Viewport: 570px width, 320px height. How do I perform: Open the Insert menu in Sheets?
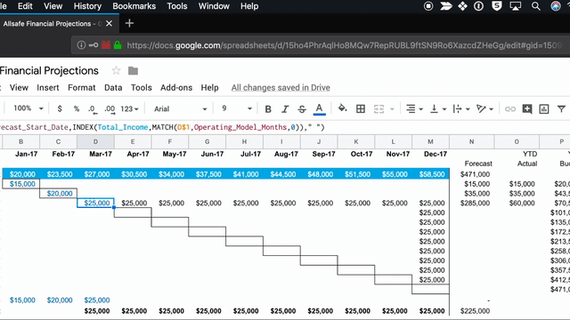47,87
